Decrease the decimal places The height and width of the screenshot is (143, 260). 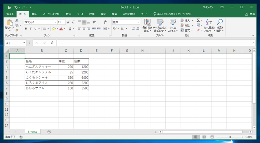138,29
